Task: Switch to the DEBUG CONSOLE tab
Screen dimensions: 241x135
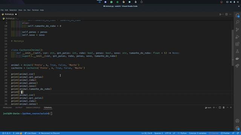Action: (33, 108)
